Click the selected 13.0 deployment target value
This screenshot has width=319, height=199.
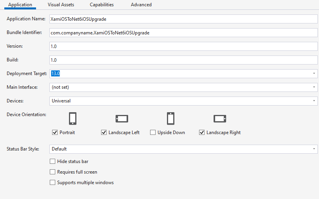55,73
